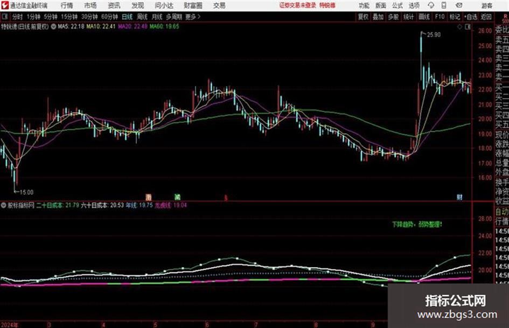Click the 通达信 red logo icon
This screenshot has width=509, height=328.
coord(5,5)
